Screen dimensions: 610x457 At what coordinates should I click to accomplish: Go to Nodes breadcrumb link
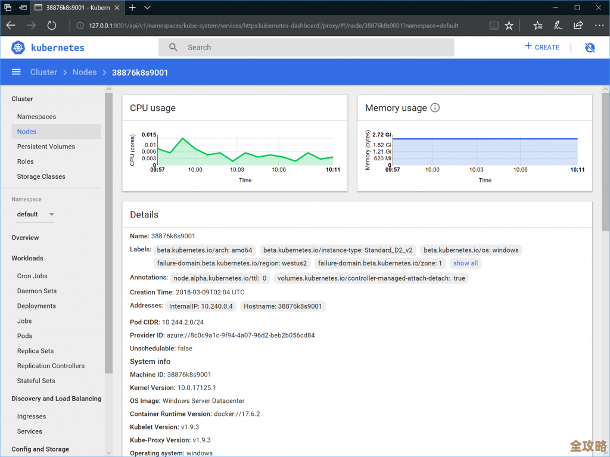pyautogui.click(x=84, y=72)
